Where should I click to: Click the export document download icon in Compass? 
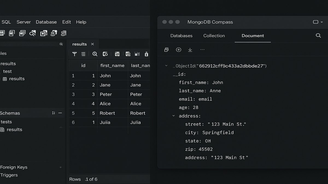[190, 50]
